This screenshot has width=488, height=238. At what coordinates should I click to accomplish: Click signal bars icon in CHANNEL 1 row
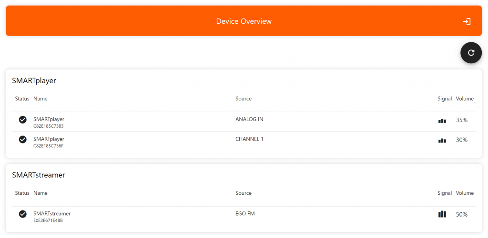coord(442,141)
